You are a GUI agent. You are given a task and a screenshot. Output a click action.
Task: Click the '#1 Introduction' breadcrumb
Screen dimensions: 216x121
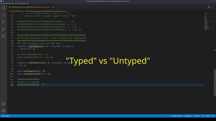point(16,11)
